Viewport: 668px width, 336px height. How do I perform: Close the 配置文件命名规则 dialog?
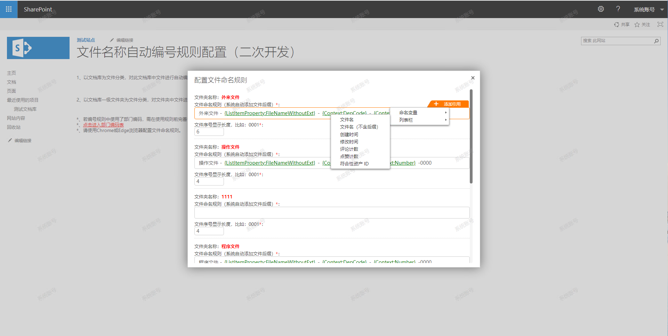click(473, 78)
